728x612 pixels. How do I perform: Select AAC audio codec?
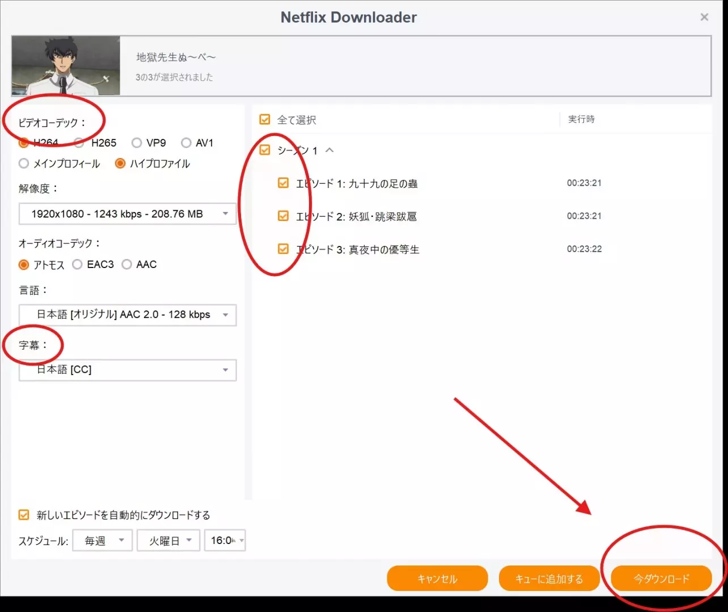click(127, 265)
